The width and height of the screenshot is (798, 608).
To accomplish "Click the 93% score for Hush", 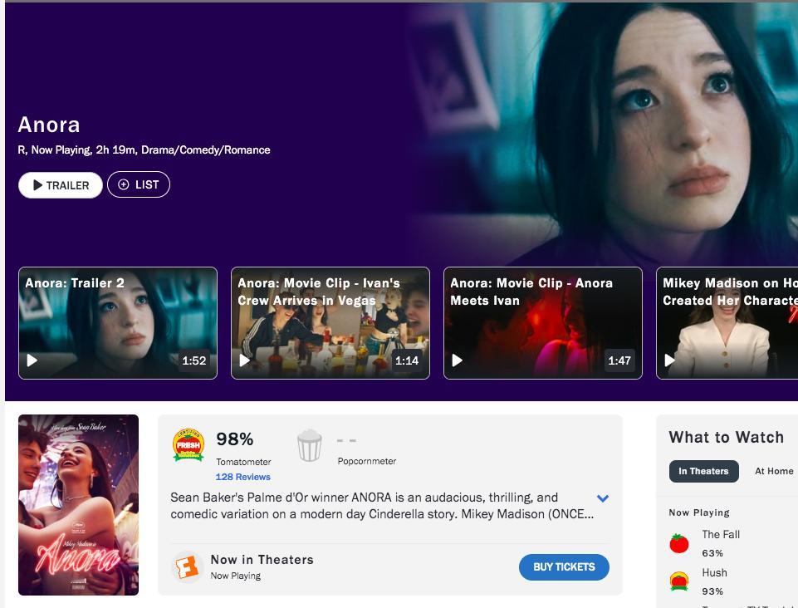I will point(712,591).
